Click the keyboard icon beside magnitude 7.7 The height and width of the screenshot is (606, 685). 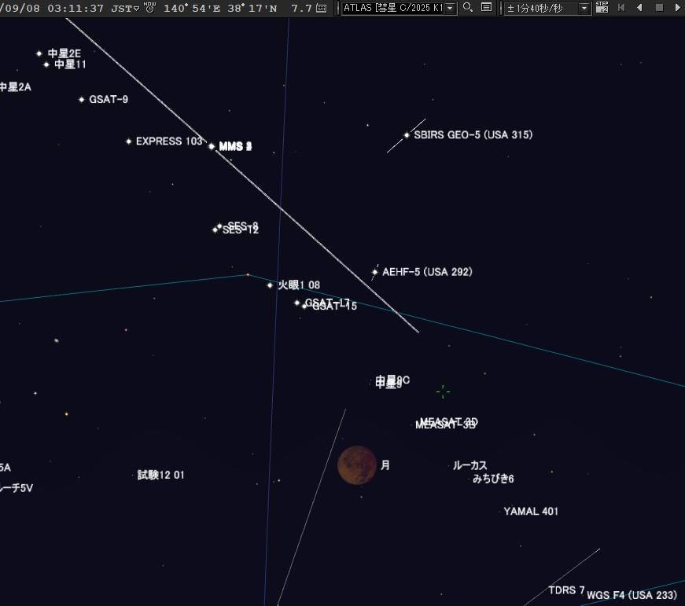pos(322,9)
